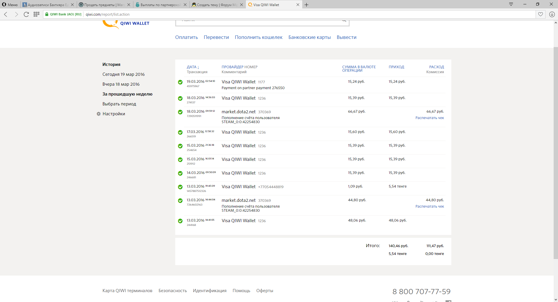The width and height of the screenshot is (558, 302).
Task: Select За прошедшую неделю filter
Action: 127,94
